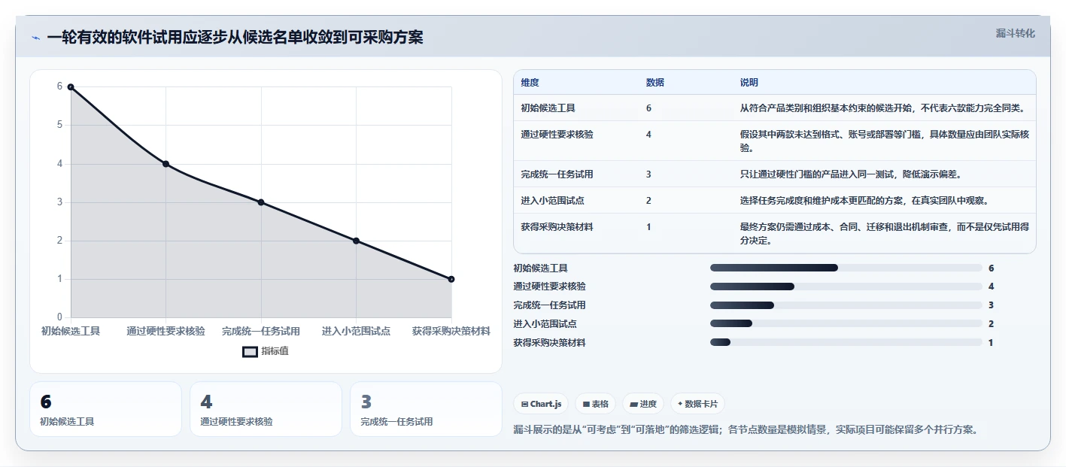Click the 完成统一任务试用 progress bar
Image resolution: width=1066 pixels, height=467 pixels.
point(846,305)
